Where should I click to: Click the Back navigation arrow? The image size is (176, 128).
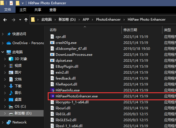pos(5,20)
